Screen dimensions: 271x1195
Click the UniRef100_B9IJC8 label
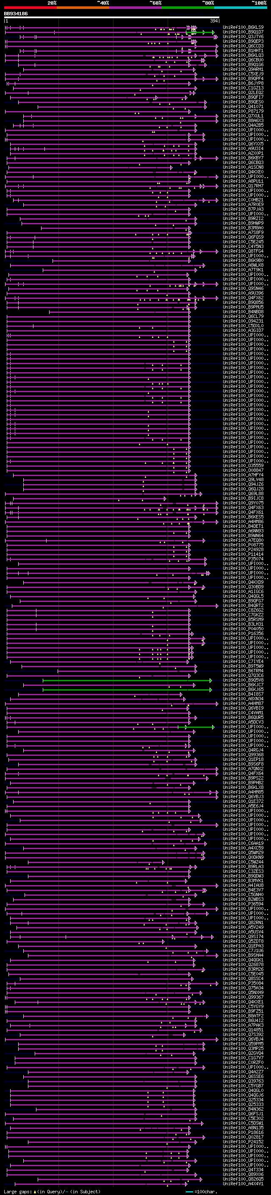tap(243, 498)
